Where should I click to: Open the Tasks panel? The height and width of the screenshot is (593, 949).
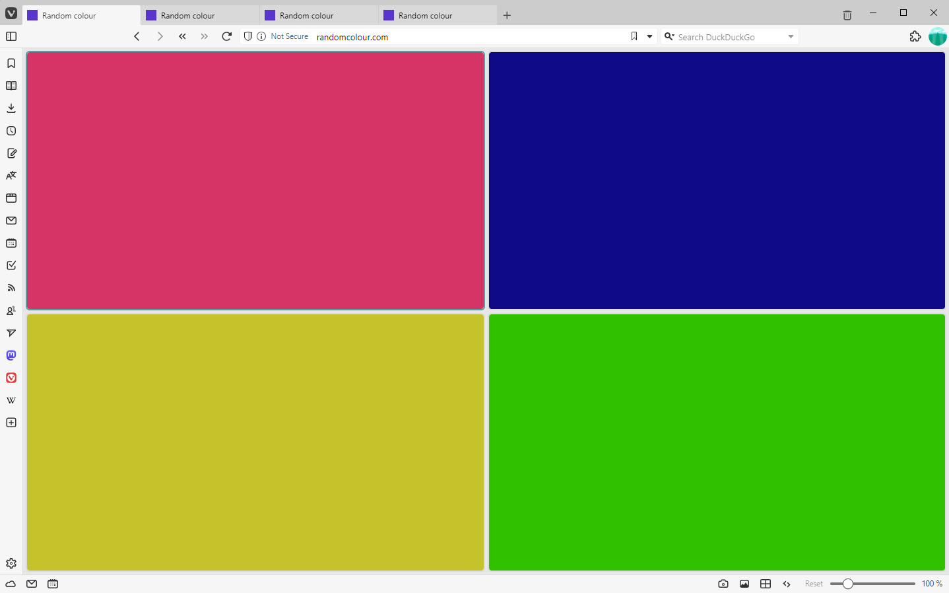pos(11,265)
